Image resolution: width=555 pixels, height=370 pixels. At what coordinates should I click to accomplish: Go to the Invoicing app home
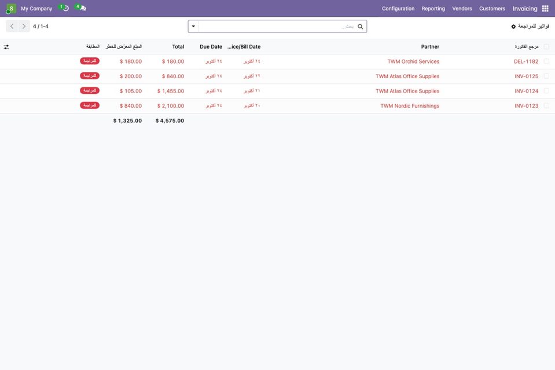525,9
